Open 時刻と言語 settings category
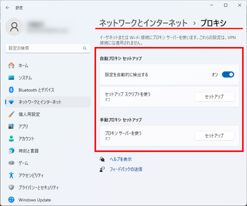 pos(48,151)
